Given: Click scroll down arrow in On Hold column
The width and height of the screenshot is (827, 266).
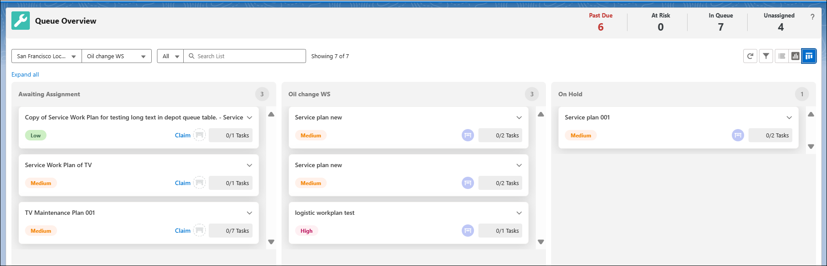Looking at the screenshot, I should click(x=811, y=147).
